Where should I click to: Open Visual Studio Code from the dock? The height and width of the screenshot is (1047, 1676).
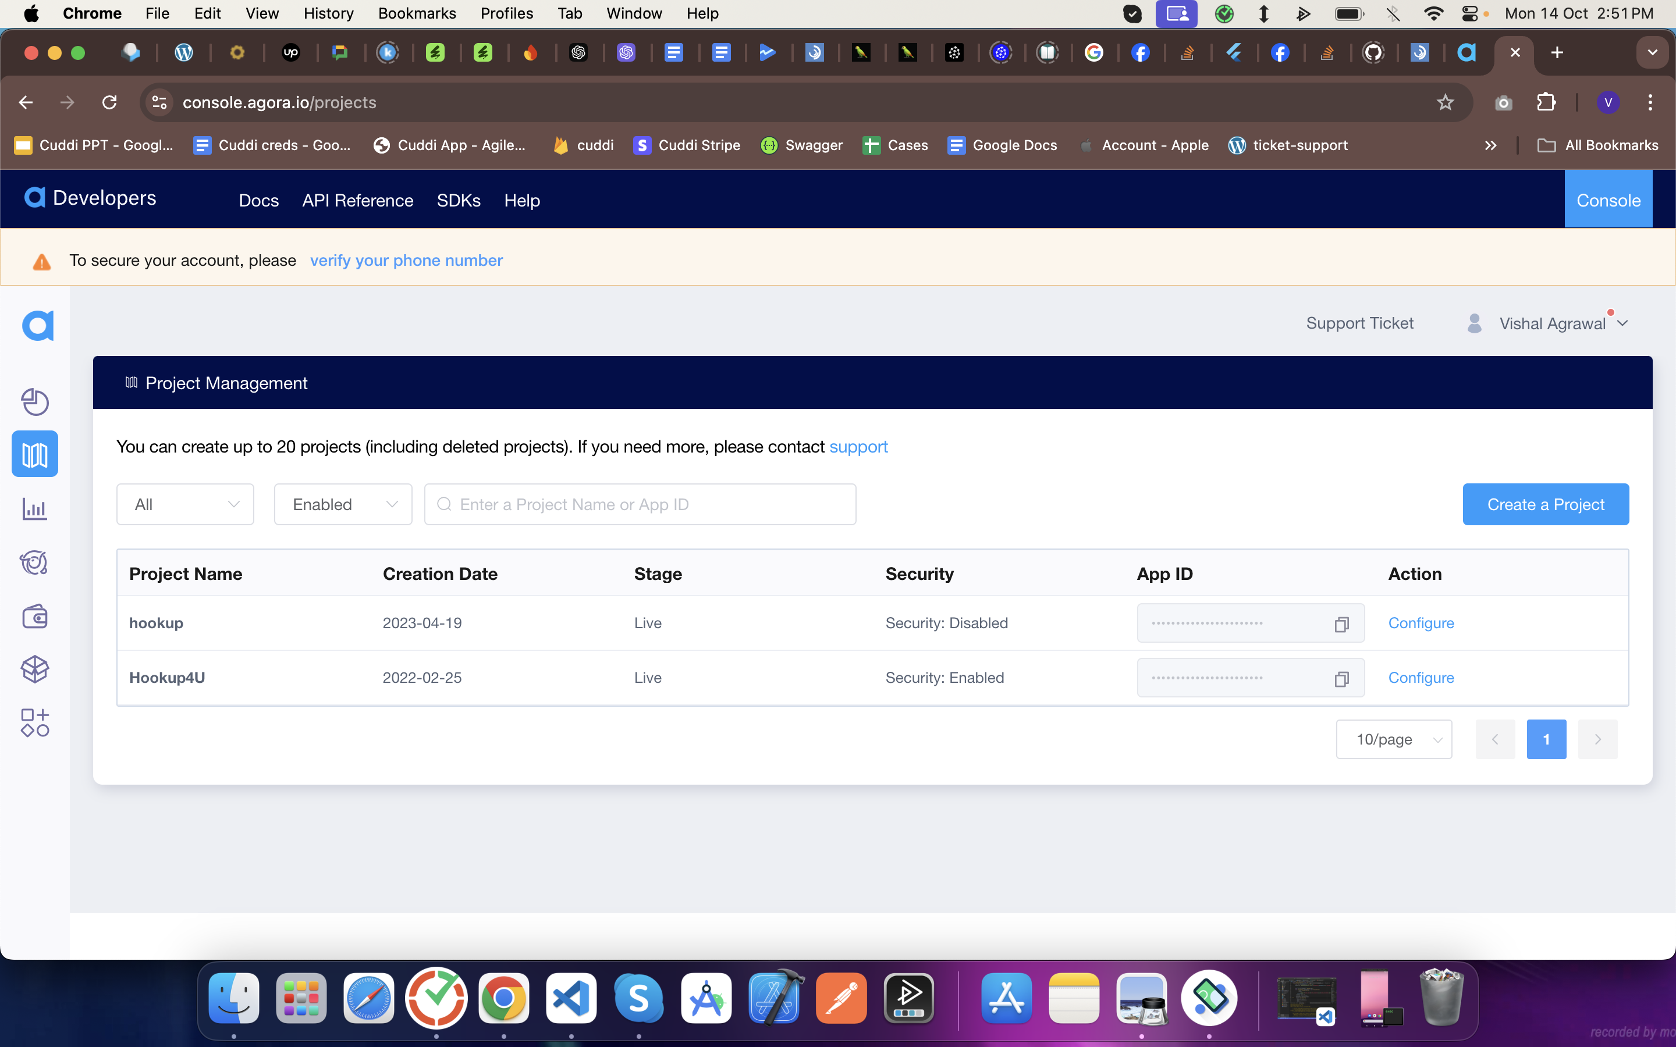[x=571, y=998]
